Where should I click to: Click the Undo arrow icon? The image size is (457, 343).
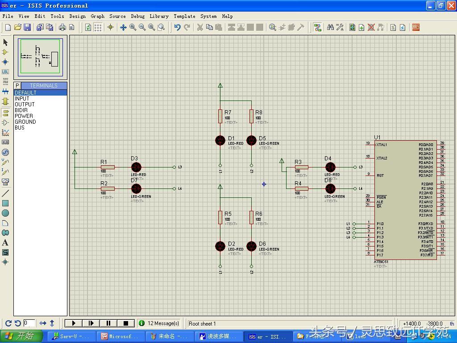point(177,27)
